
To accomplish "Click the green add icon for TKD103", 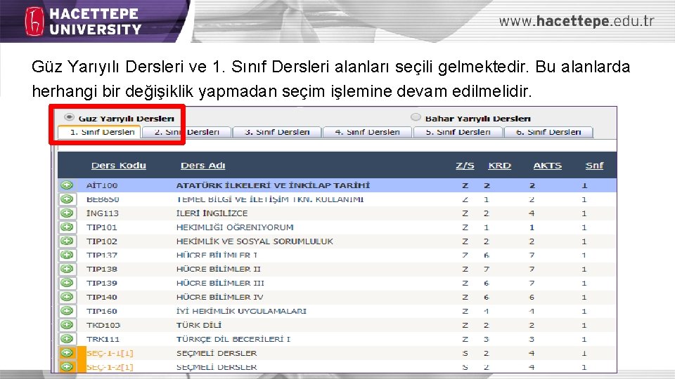I will point(67,325).
